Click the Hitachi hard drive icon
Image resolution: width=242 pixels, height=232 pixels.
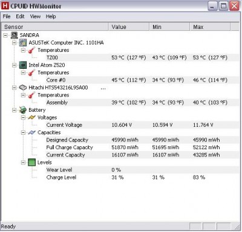click(23, 88)
